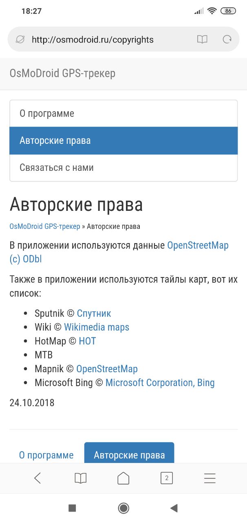The height and width of the screenshot is (523, 247).
Task: Select bottom О программе tab
Action: tap(46, 455)
